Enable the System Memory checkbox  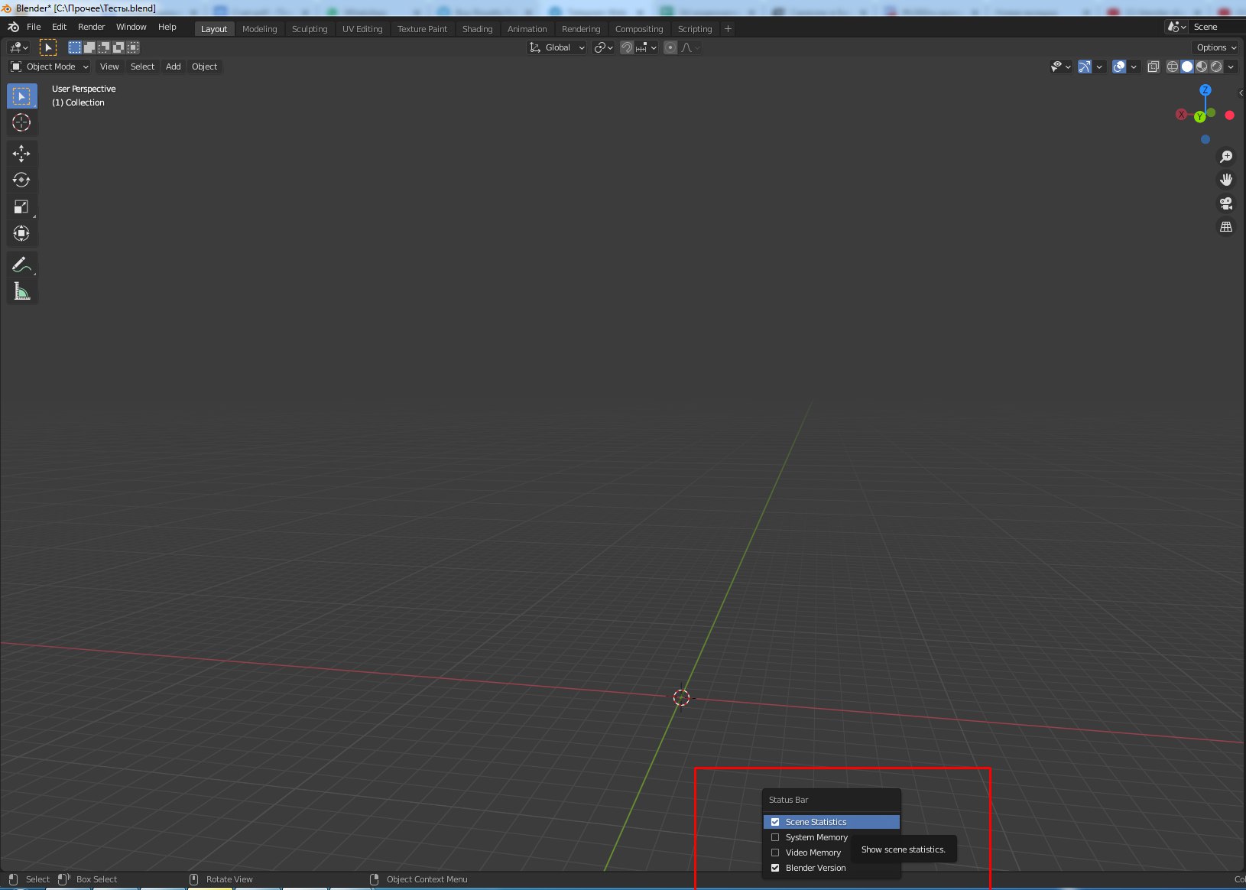tap(775, 837)
